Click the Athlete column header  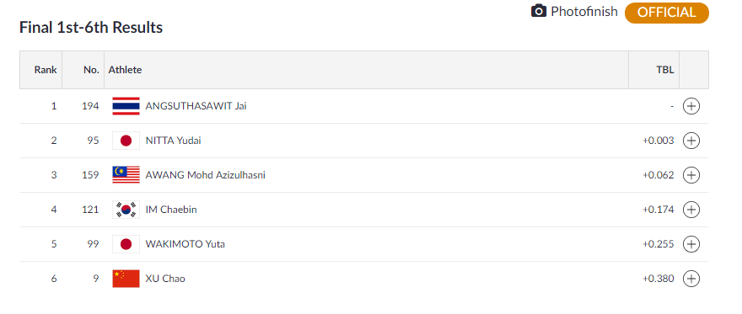point(125,70)
